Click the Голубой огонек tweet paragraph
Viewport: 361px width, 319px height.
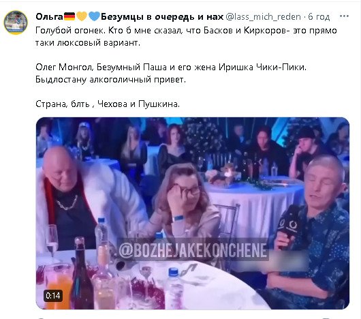(x=186, y=37)
